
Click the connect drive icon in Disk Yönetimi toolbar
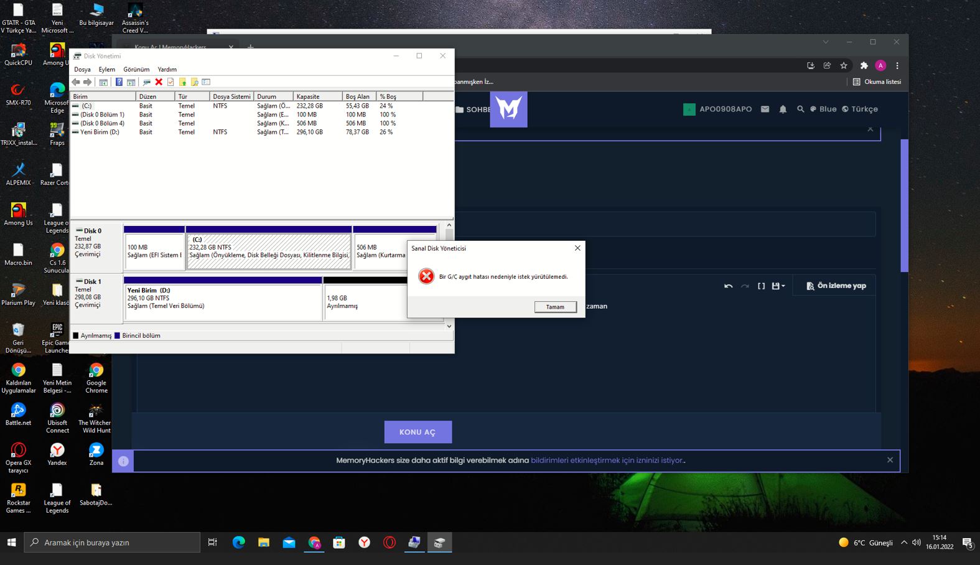coord(147,82)
